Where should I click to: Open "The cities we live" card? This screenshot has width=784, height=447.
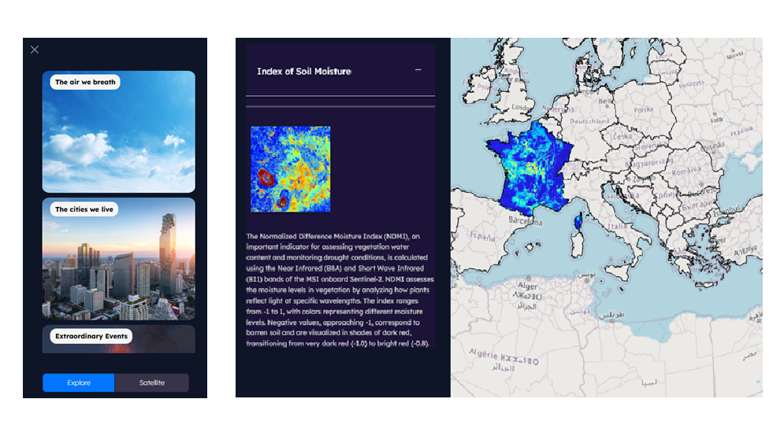click(x=118, y=258)
